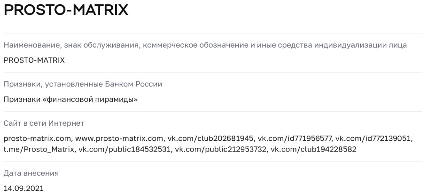The image size is (427, 196).
Task: Open the t.me/Prosto_Matrix Telegram link
Action: 39,150
